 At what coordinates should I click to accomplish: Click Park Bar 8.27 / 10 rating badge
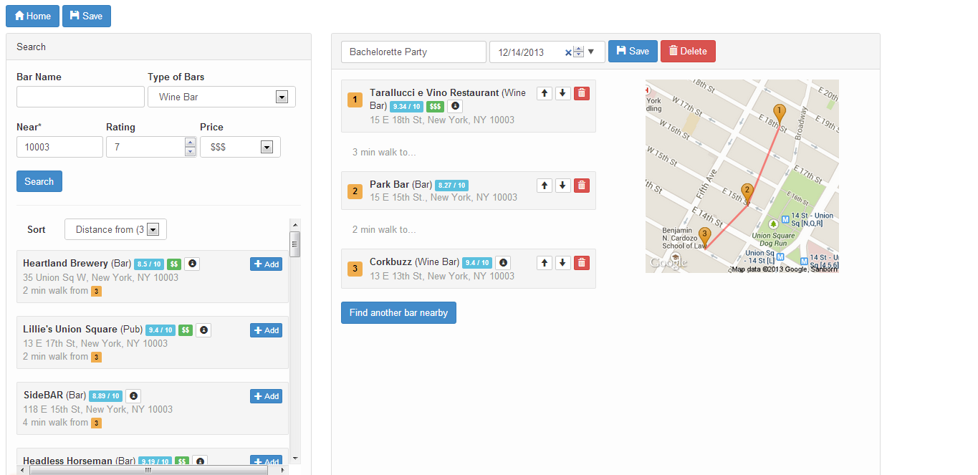pyautogui.click(x=451, y=185)
